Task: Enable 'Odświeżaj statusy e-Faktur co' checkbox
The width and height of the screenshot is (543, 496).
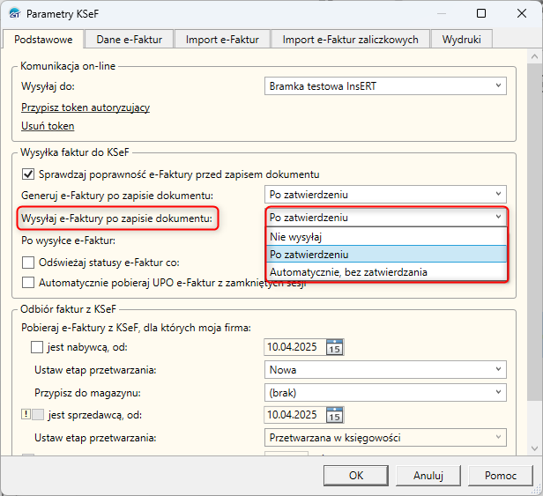Action: pyautogui.click(x=28, y=262)
